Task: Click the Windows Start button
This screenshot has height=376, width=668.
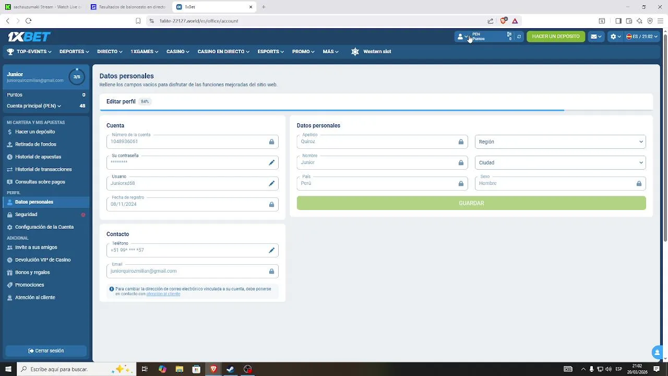Action: (8, 369)
